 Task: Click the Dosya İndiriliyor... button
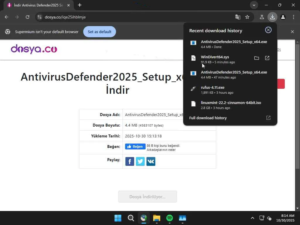148,197
